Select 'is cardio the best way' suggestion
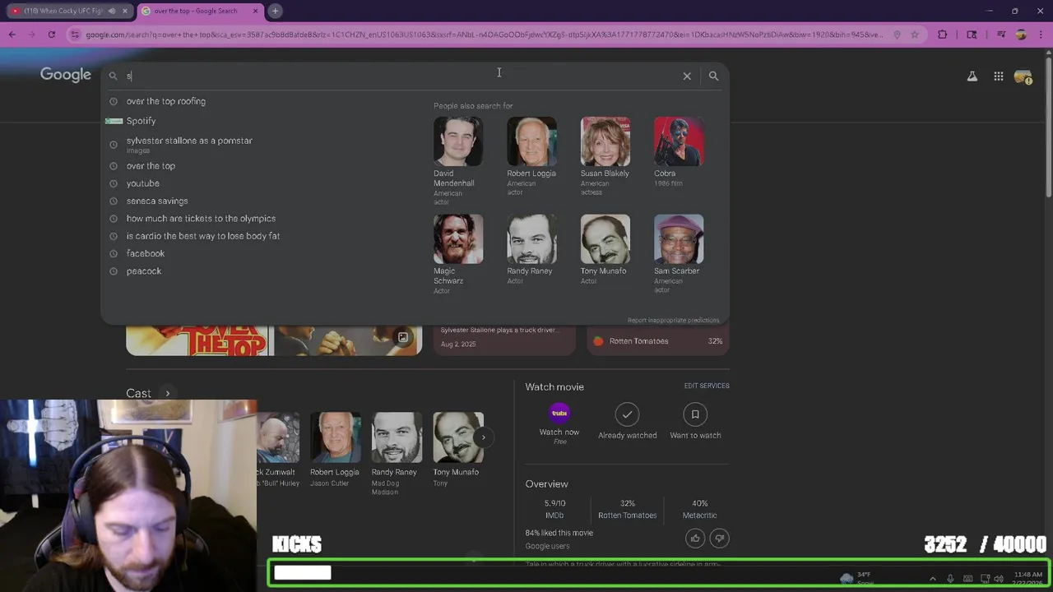 203,236
